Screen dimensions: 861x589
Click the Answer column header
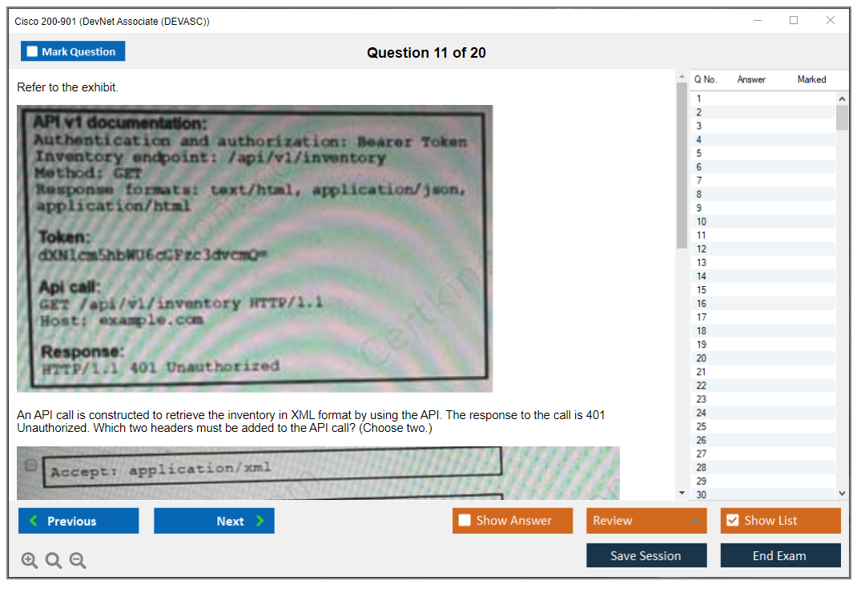(x=751, y=79)
